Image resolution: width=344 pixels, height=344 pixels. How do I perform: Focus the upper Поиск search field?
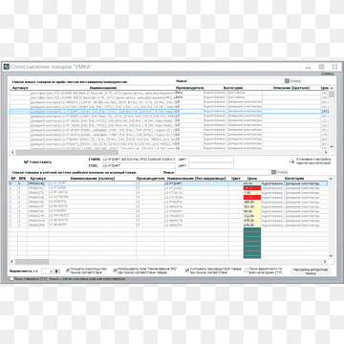[x=235, y=81]
